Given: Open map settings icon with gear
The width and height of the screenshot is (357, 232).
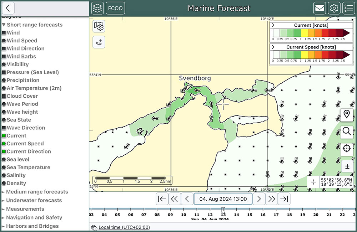Looking at the screenshot, I should pos(99,26).
